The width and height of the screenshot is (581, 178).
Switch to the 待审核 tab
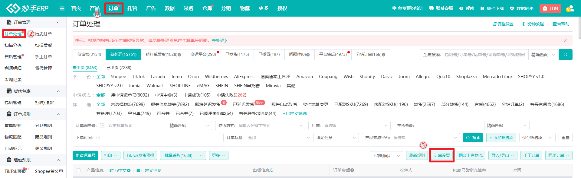[89, 55]
